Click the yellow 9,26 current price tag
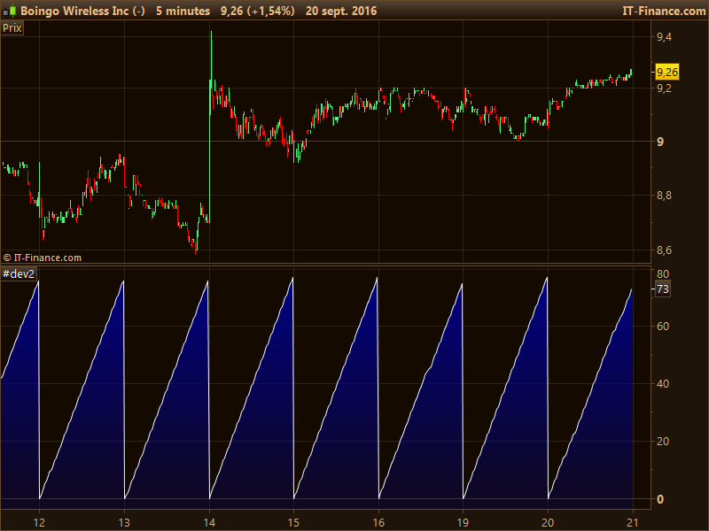Viewport: 709px width, 531px height. [667, 73]
